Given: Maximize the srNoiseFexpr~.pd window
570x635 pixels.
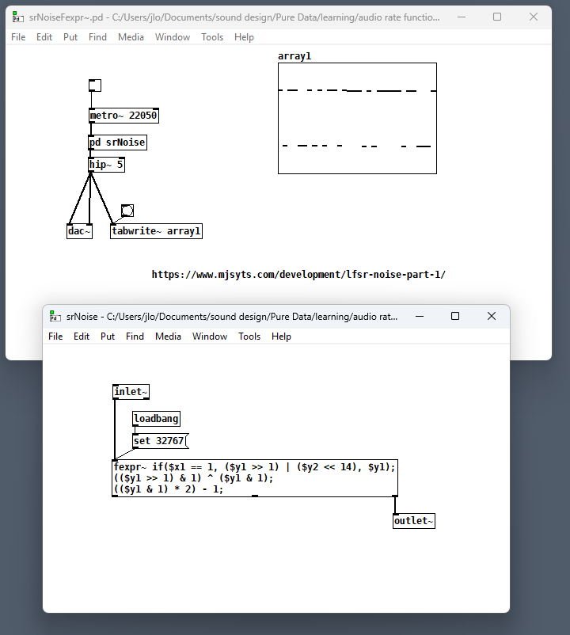Looking at the screenshot, I should (x=497, y=17).
